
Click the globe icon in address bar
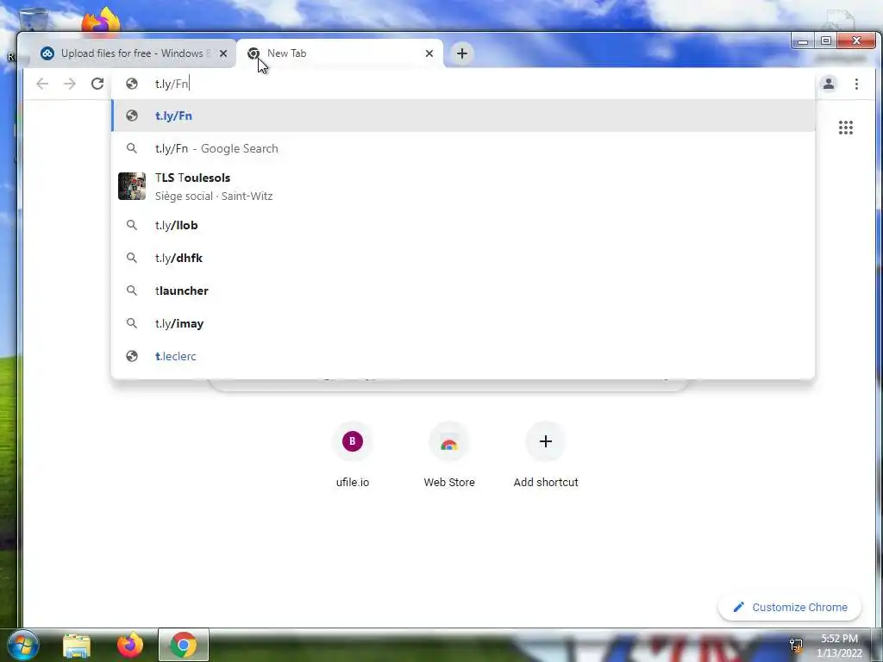pos(132,84)
